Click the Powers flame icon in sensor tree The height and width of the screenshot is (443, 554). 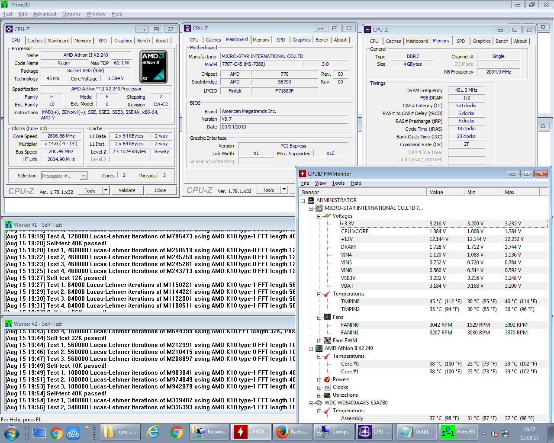pos(327,379)
